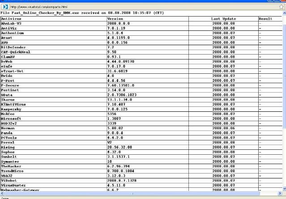Click the F-Prot row name

8,80
